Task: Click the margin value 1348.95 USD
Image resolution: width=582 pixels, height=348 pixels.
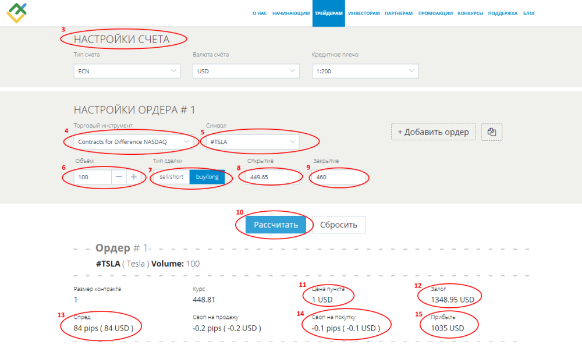Action: click(452, 300)
